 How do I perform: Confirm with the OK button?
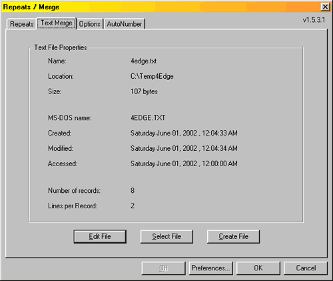coord(258,268)
